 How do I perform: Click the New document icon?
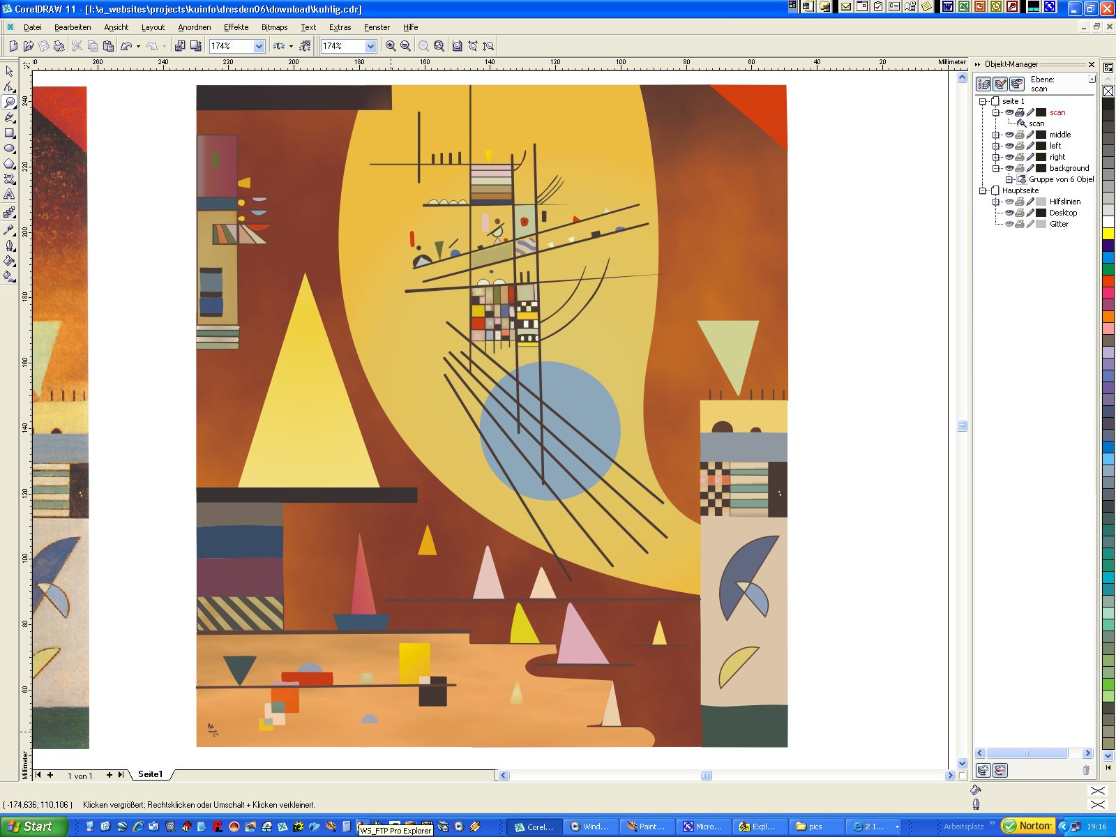point(13,46)
